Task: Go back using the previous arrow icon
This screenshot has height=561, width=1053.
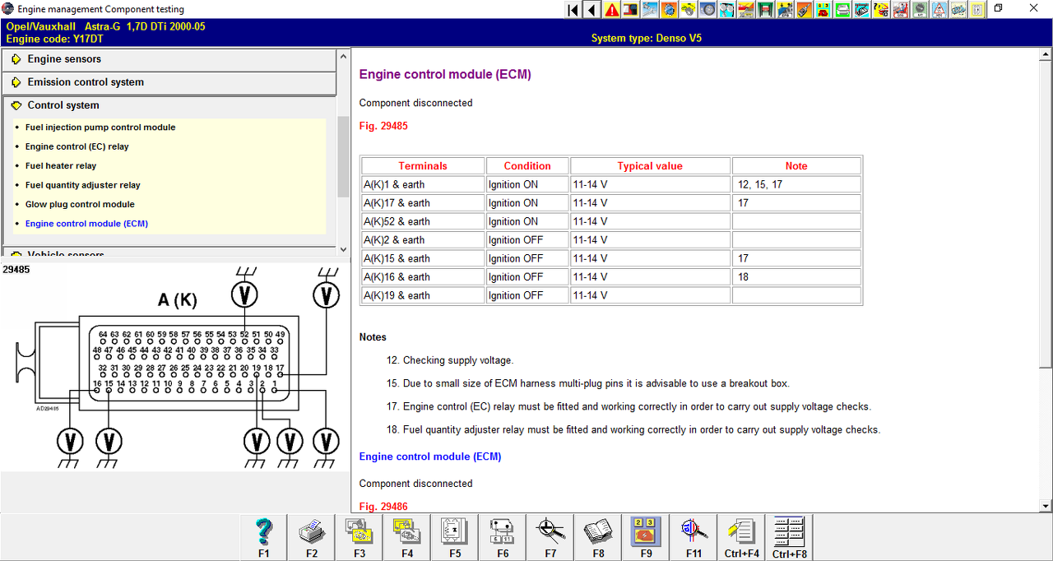Action: coord(592,10)
